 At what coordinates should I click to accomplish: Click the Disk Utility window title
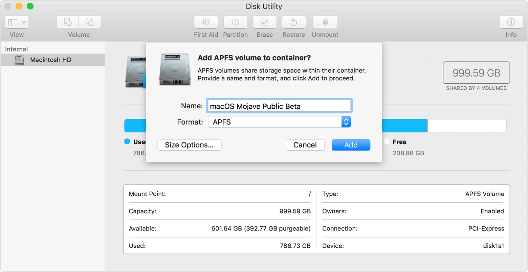click(264, 6)
